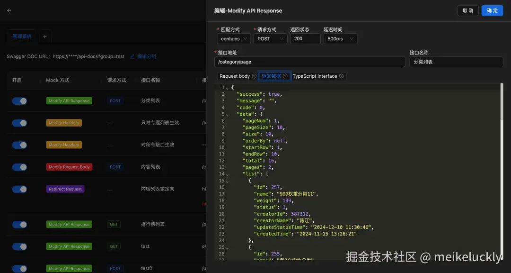Viewport: 511px width, 273px height.
Task: Switch to the Request body tab
Action: click(x=236, y=76)
